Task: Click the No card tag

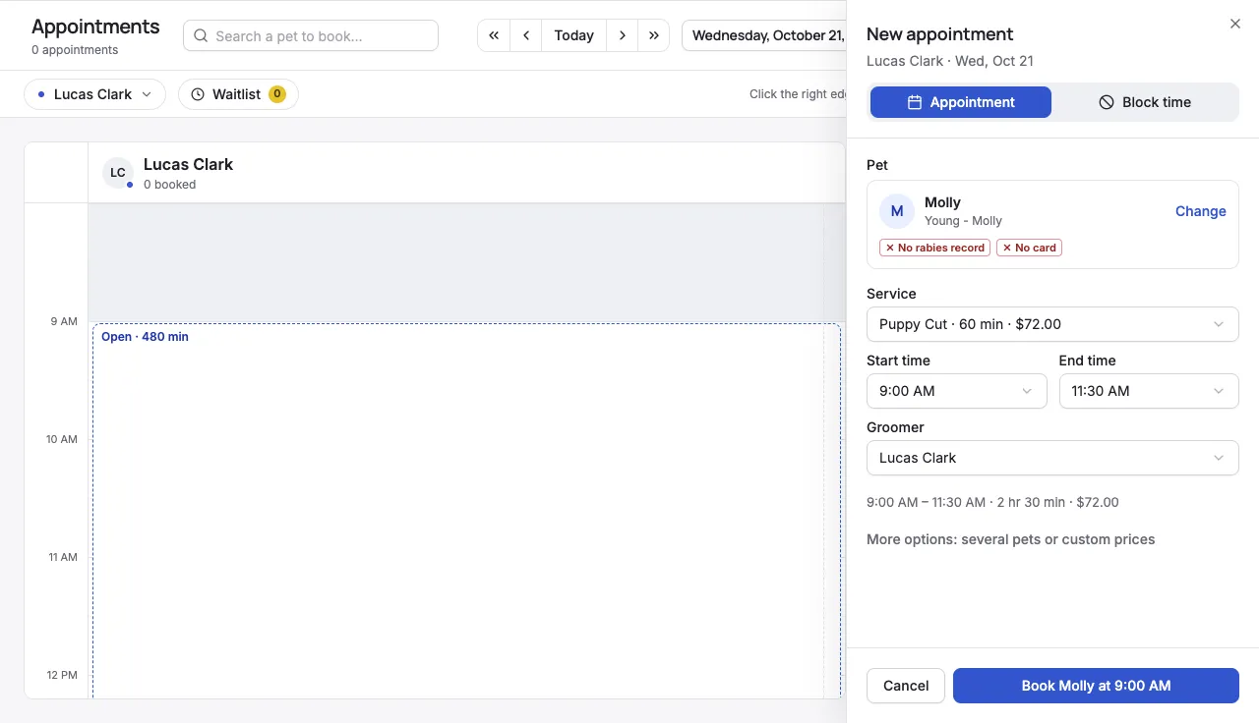Action: pos(1029,248)
